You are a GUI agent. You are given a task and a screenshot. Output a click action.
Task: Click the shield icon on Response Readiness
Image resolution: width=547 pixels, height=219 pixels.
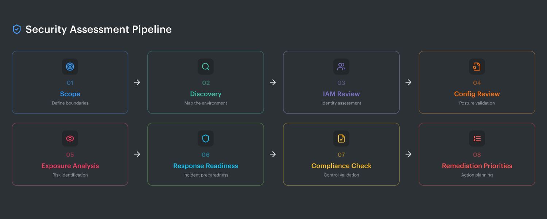coord(205,138)
